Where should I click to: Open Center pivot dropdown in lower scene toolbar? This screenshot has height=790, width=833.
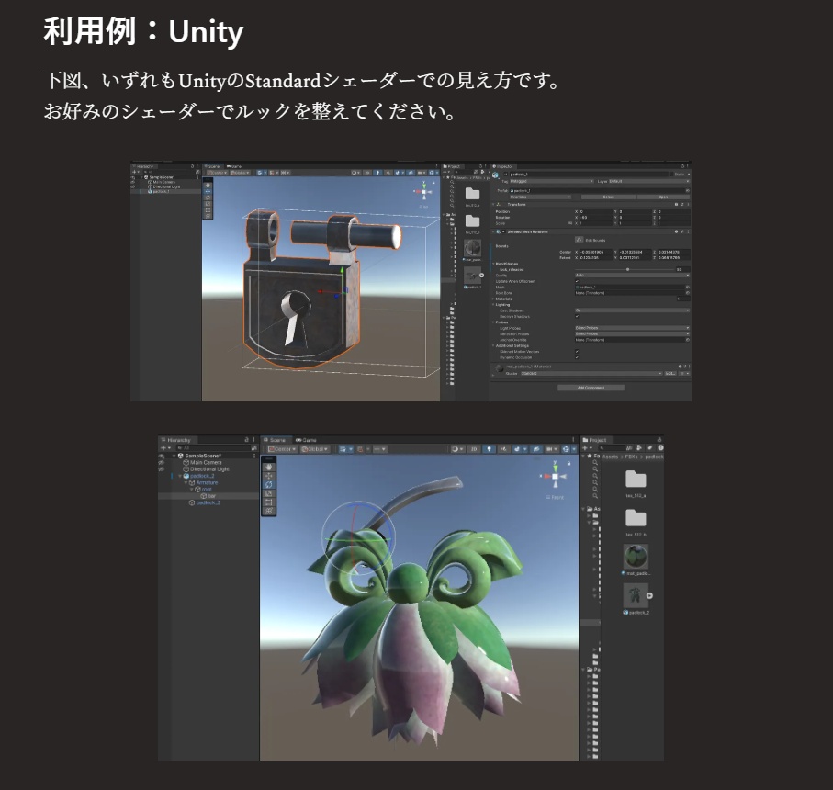point(282,449)
